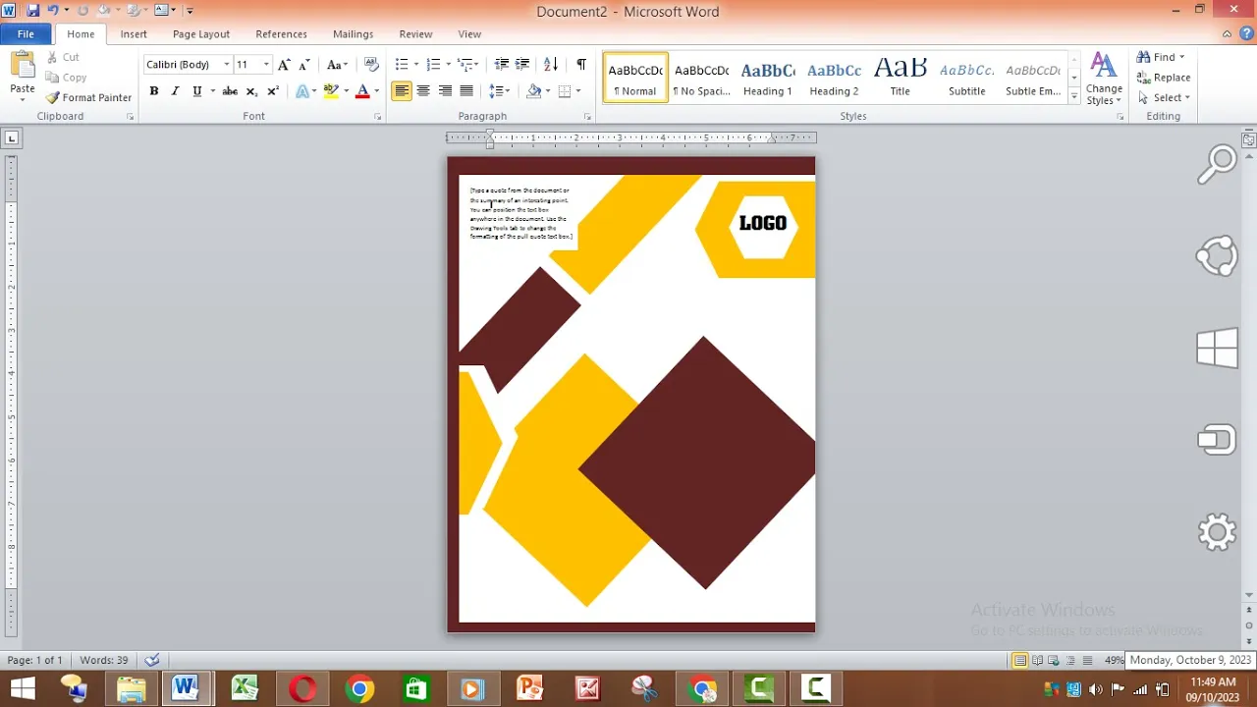1257x707 pixels.
Task: Open the Change Case Aa dropdown
Action: coord(338,65)
